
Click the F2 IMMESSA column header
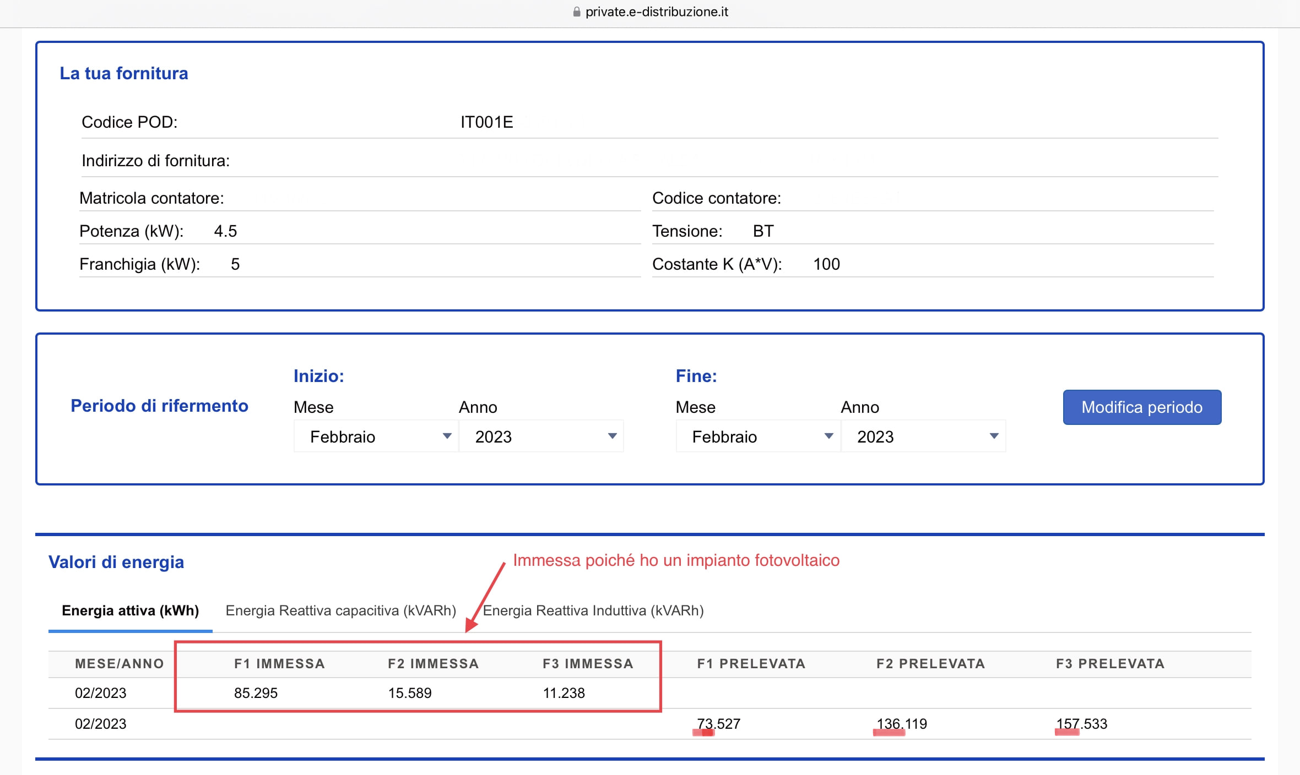(433, 664)
